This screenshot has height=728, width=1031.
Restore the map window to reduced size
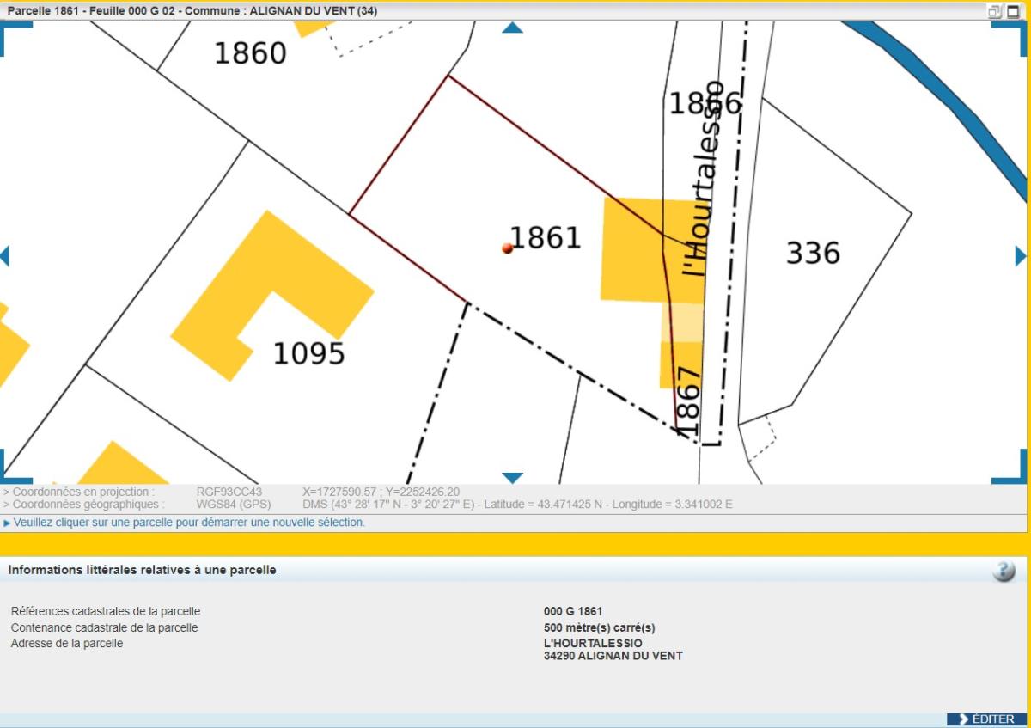click(x=994, y=11)
